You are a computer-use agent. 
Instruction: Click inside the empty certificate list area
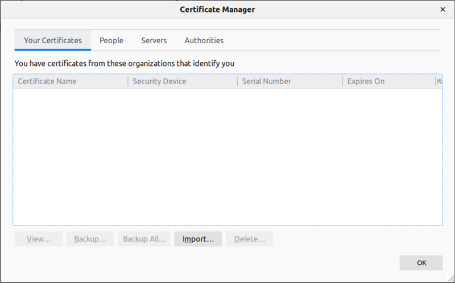pos(227,156)
